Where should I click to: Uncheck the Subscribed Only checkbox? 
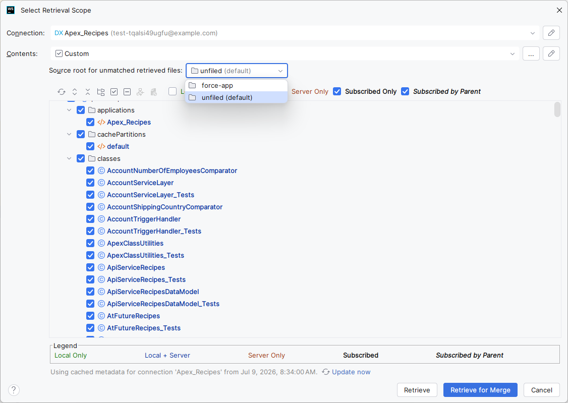pyautogui.click(x=337, y=91)
